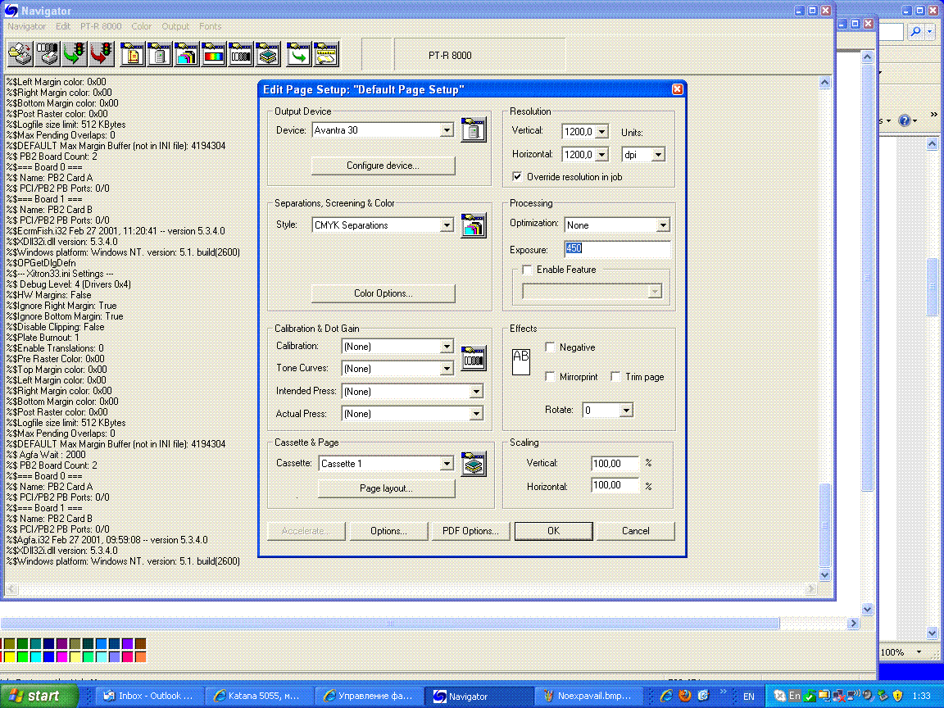Click device manager icon beside Device dropdown

click(473, 129)
